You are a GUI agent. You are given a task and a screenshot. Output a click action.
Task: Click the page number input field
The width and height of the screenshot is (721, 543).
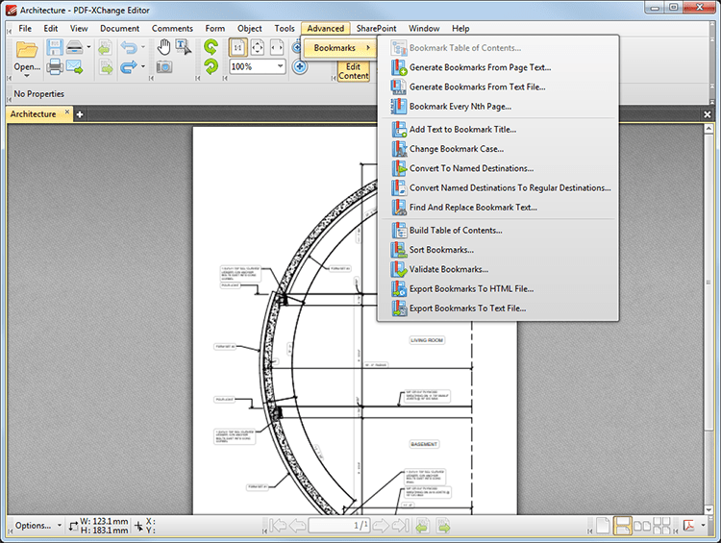(338, 526)
